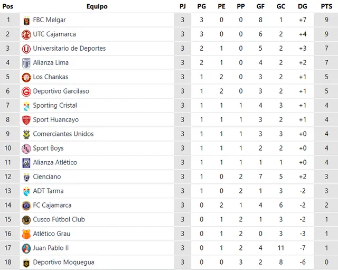
Task: Click the PTS column header
Action: pos(326,6)
